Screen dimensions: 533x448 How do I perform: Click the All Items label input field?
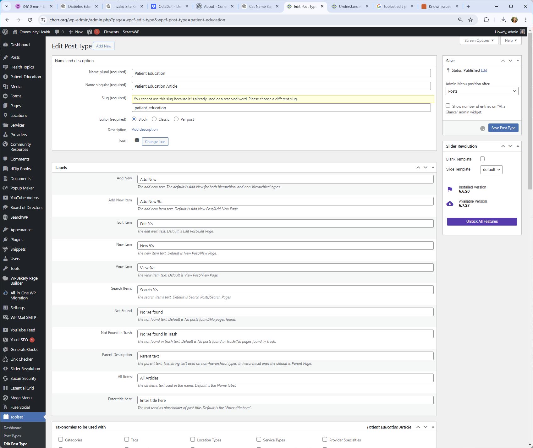(285, 378)
